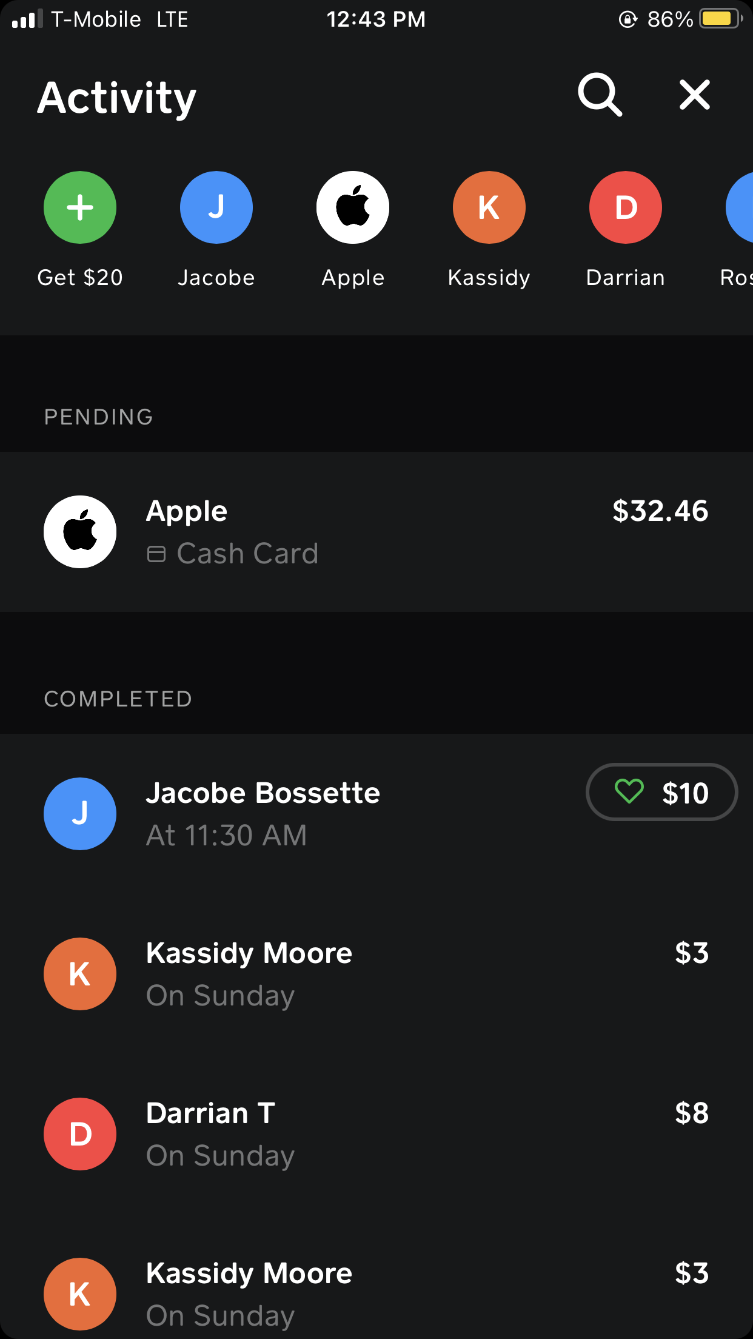Tap the green Get $20 plus icon
753x1339 pixels.
(x=80, y=207)
